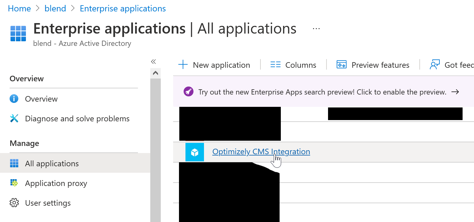Click the rocket preview icon
This screenshot has height=222, width=474.
coord(188,92)
